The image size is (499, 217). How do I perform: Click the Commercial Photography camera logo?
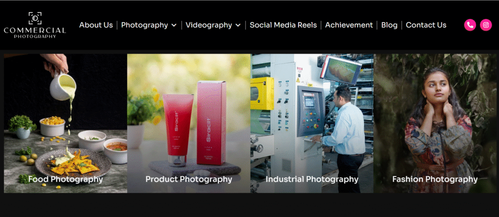click(x=35, y=25)
